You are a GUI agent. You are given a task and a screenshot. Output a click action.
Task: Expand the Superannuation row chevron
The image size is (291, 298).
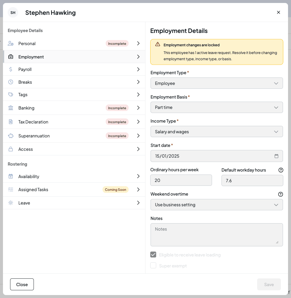pyautogui.click(x=138, y=136)
